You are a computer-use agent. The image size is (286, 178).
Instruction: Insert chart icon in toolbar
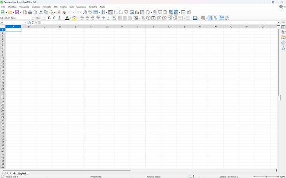pyautogui.click(x=136, y=12)
